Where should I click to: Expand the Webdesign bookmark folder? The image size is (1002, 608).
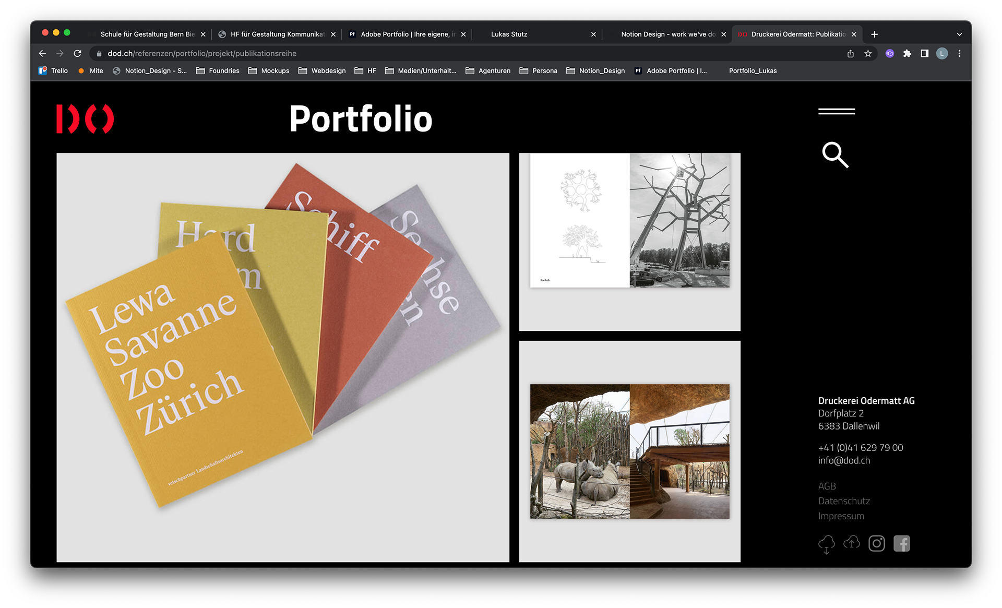[322, 71]
